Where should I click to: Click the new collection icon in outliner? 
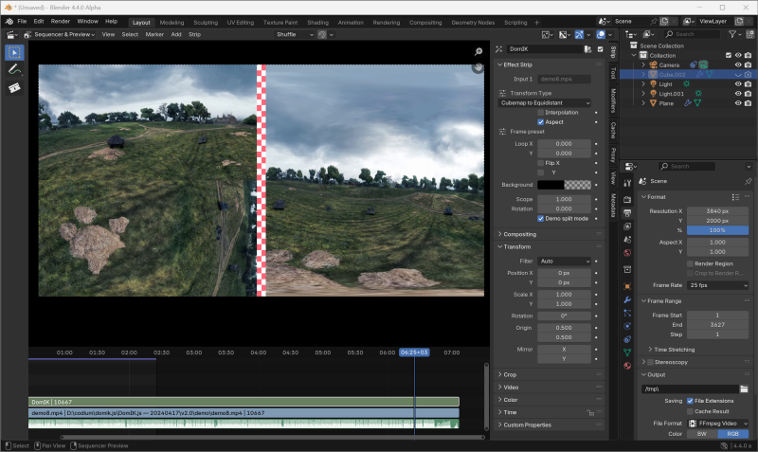pyautogui.click(x=750, y=34)
